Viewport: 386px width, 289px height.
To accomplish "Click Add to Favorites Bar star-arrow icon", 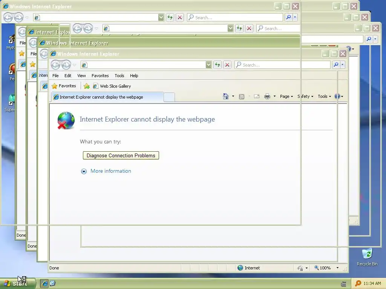I will [87, 86].
